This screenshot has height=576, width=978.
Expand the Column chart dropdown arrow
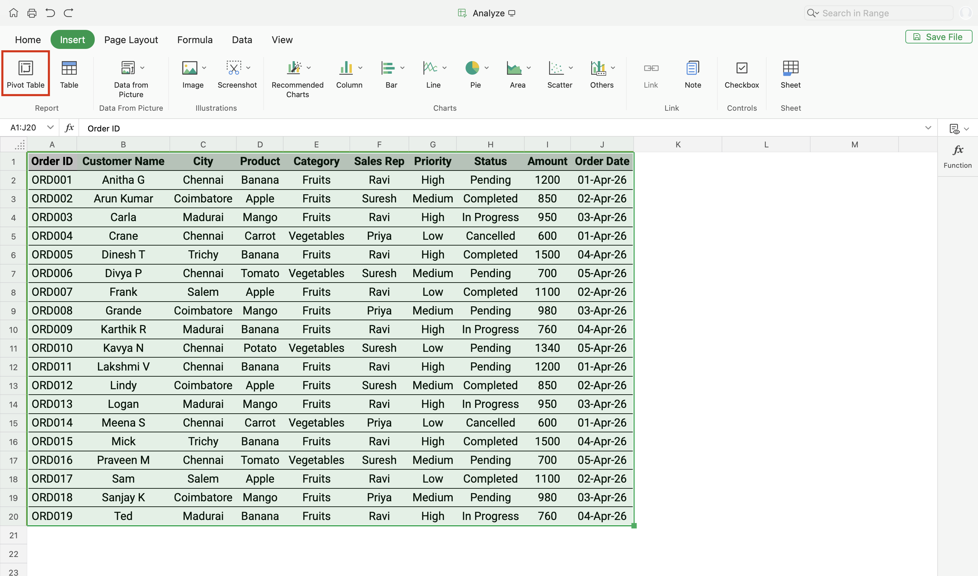coord(361,68)
